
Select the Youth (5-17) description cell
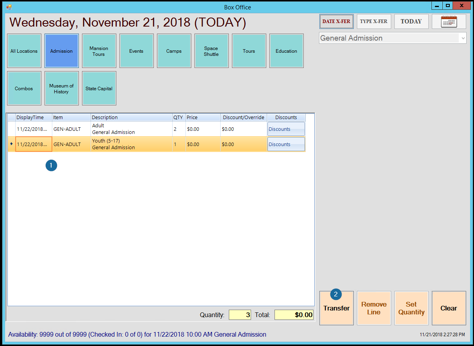(x=132, y=144)
